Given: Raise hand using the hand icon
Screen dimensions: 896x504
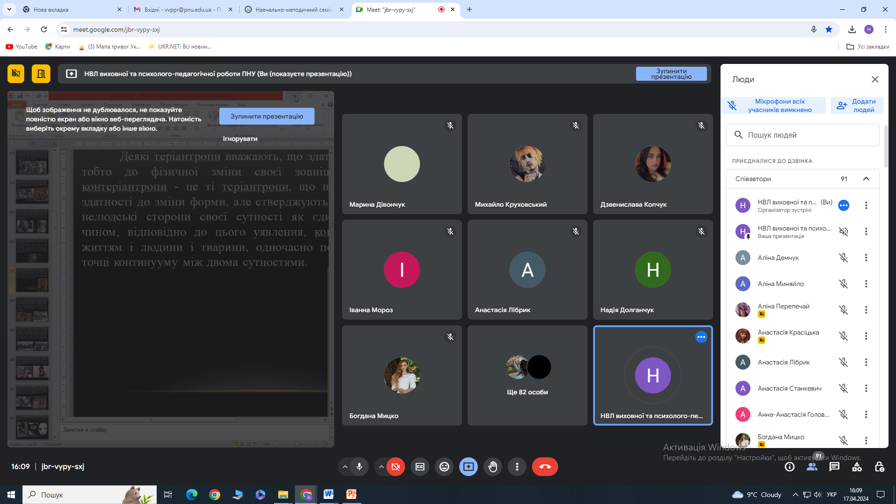Looking at the screenshot, I should pos(493,467).
